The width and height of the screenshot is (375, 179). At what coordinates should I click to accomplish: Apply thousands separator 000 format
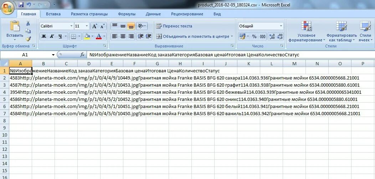point(263,36)
